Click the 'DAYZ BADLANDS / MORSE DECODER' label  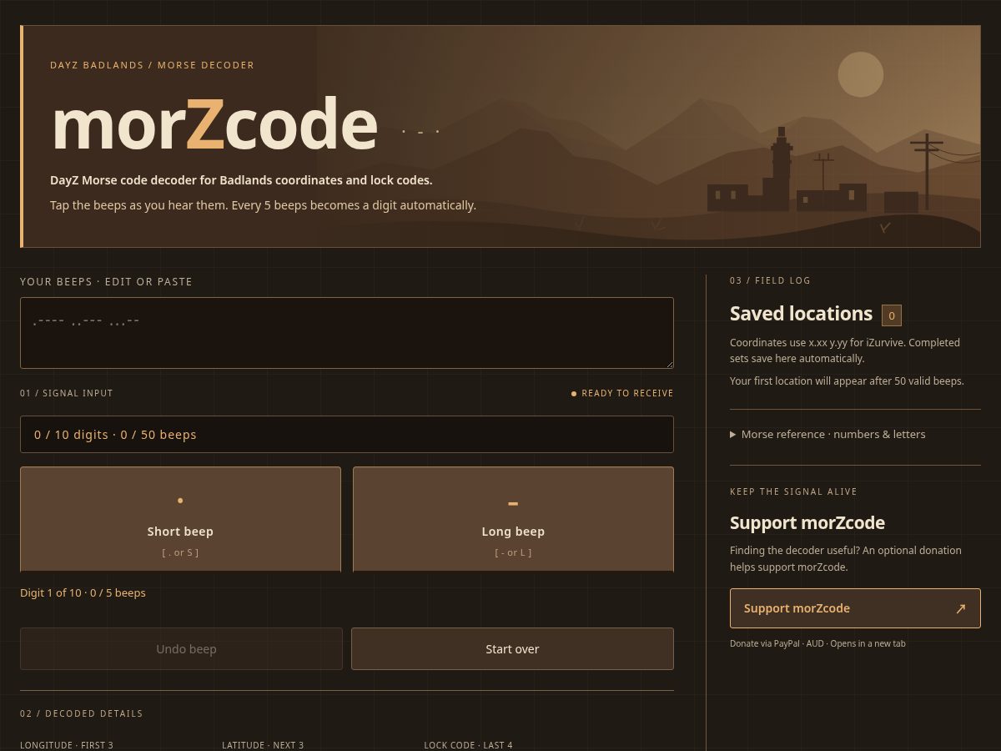152,65
